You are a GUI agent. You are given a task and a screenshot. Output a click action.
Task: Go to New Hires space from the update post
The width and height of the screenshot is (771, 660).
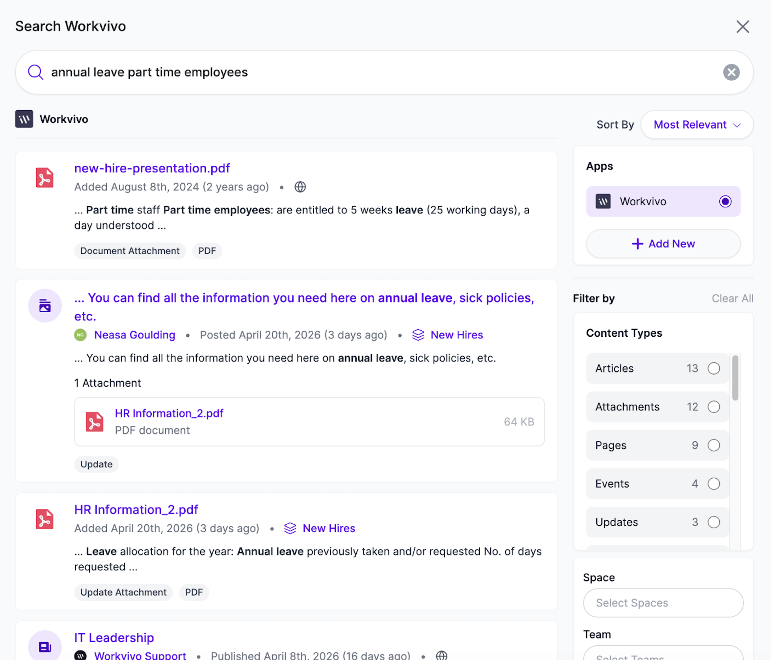(x=457, y=335)
